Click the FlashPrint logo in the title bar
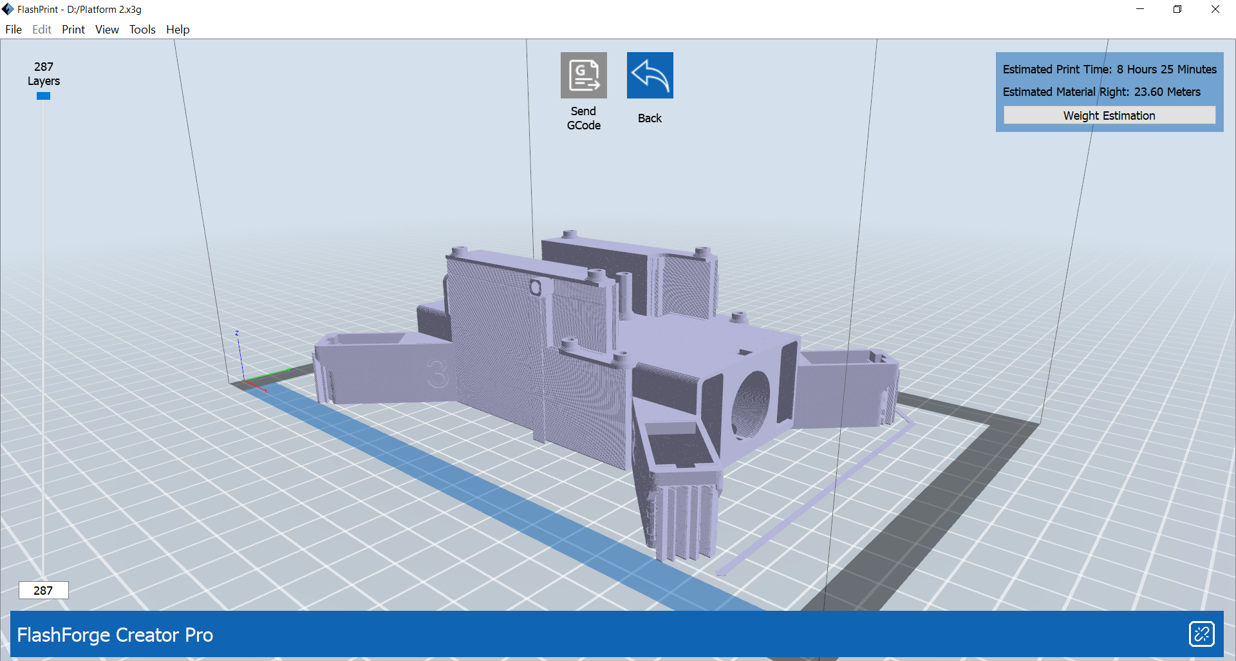 [x=8, y=9]
